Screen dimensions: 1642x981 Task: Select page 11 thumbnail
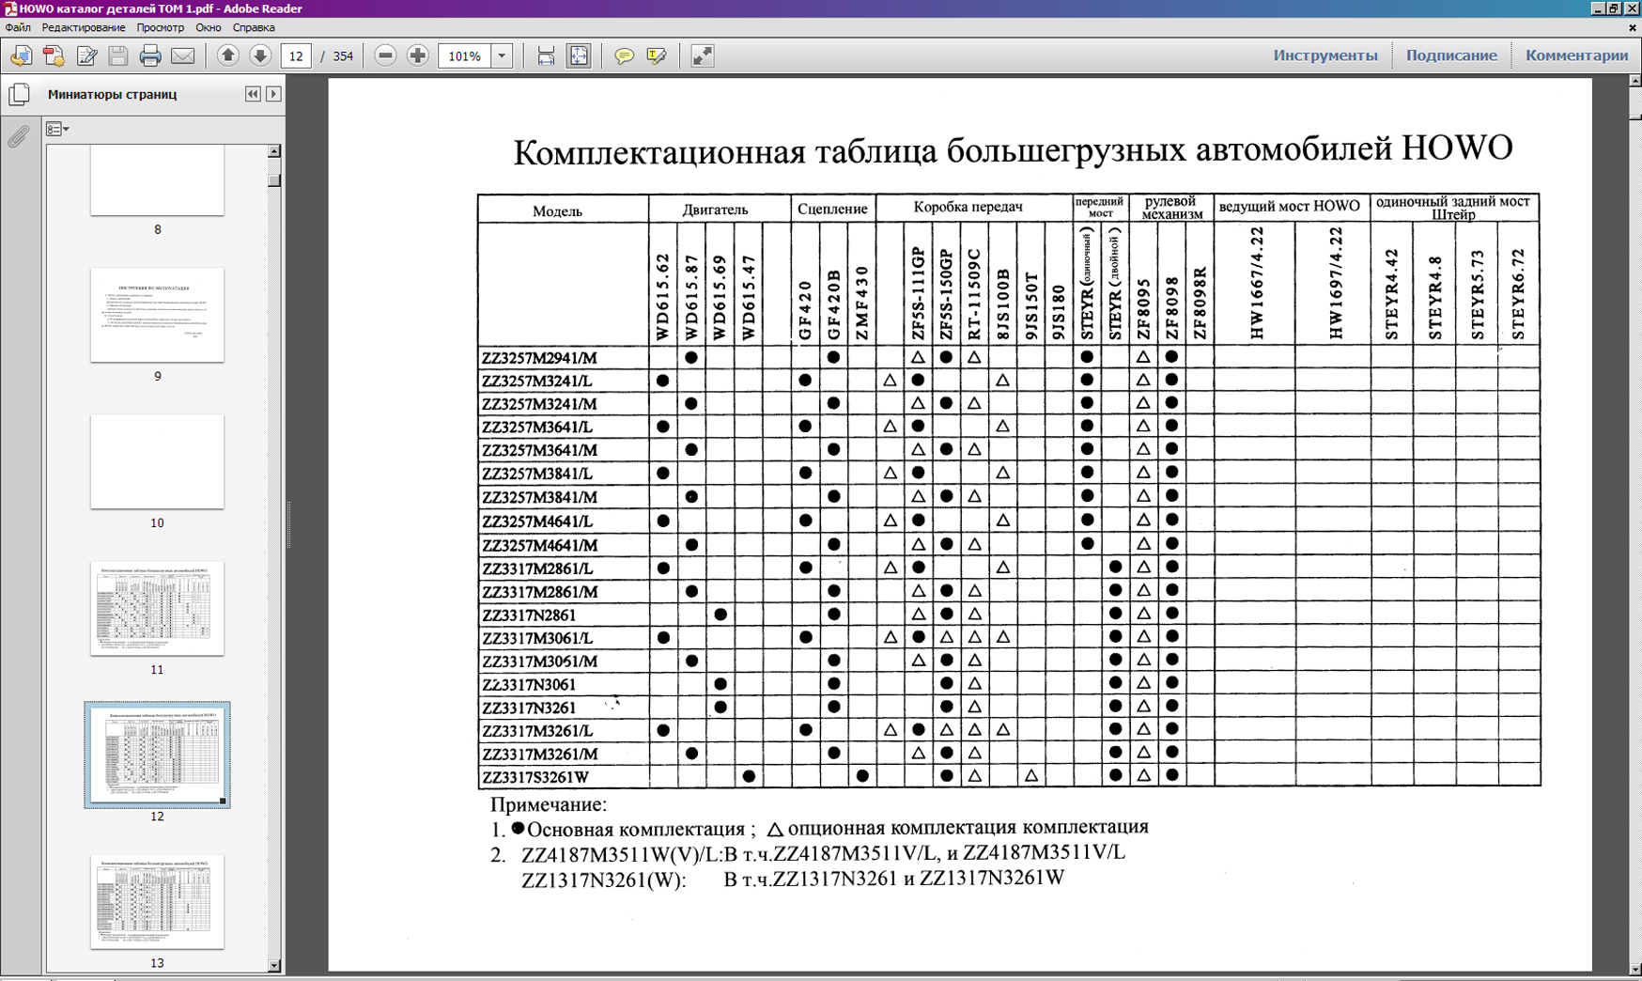(x=157, y=609)
